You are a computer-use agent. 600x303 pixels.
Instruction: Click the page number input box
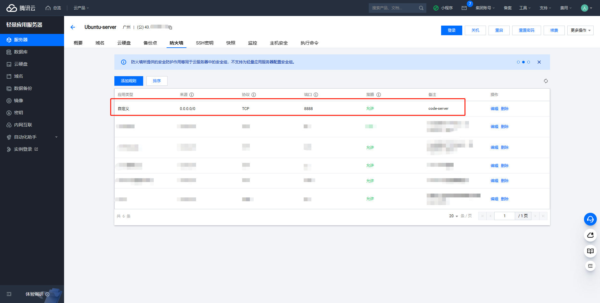pos(505,216)
